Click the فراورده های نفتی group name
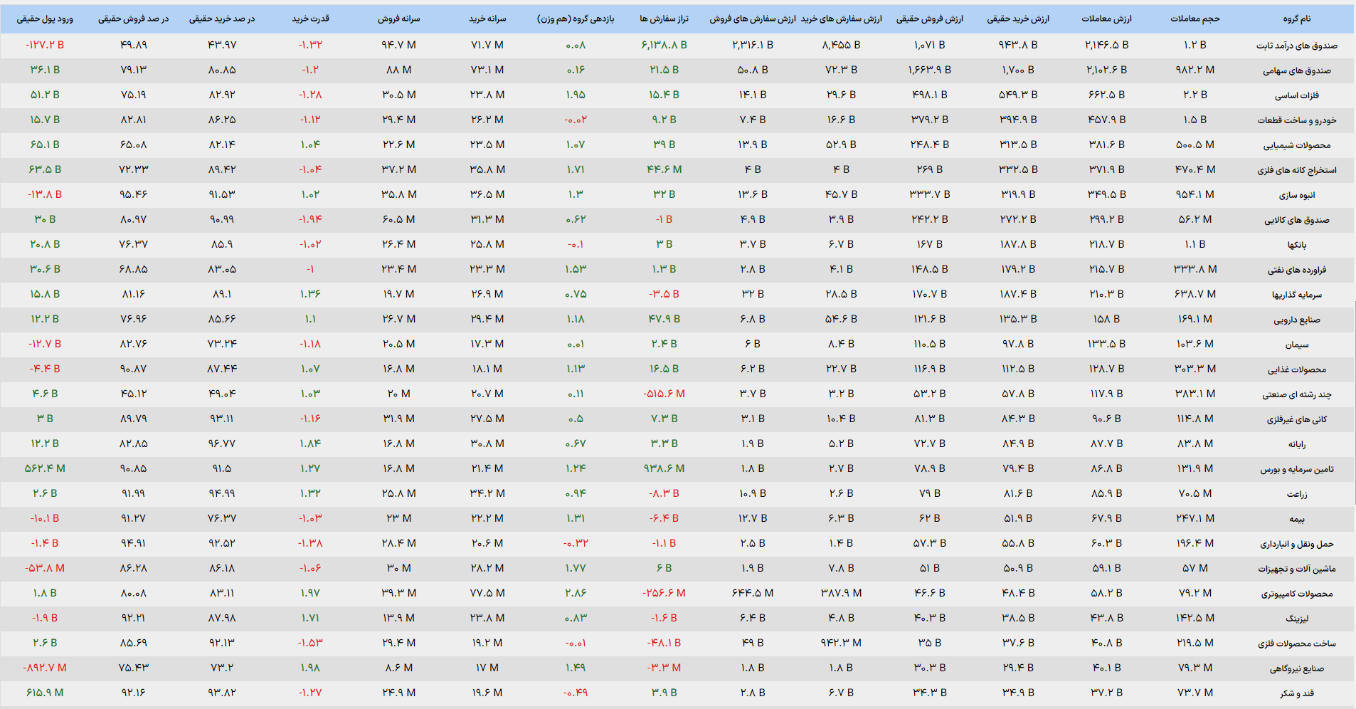The width and height of the screenshot is (1356, 709). pos(1296,270)
